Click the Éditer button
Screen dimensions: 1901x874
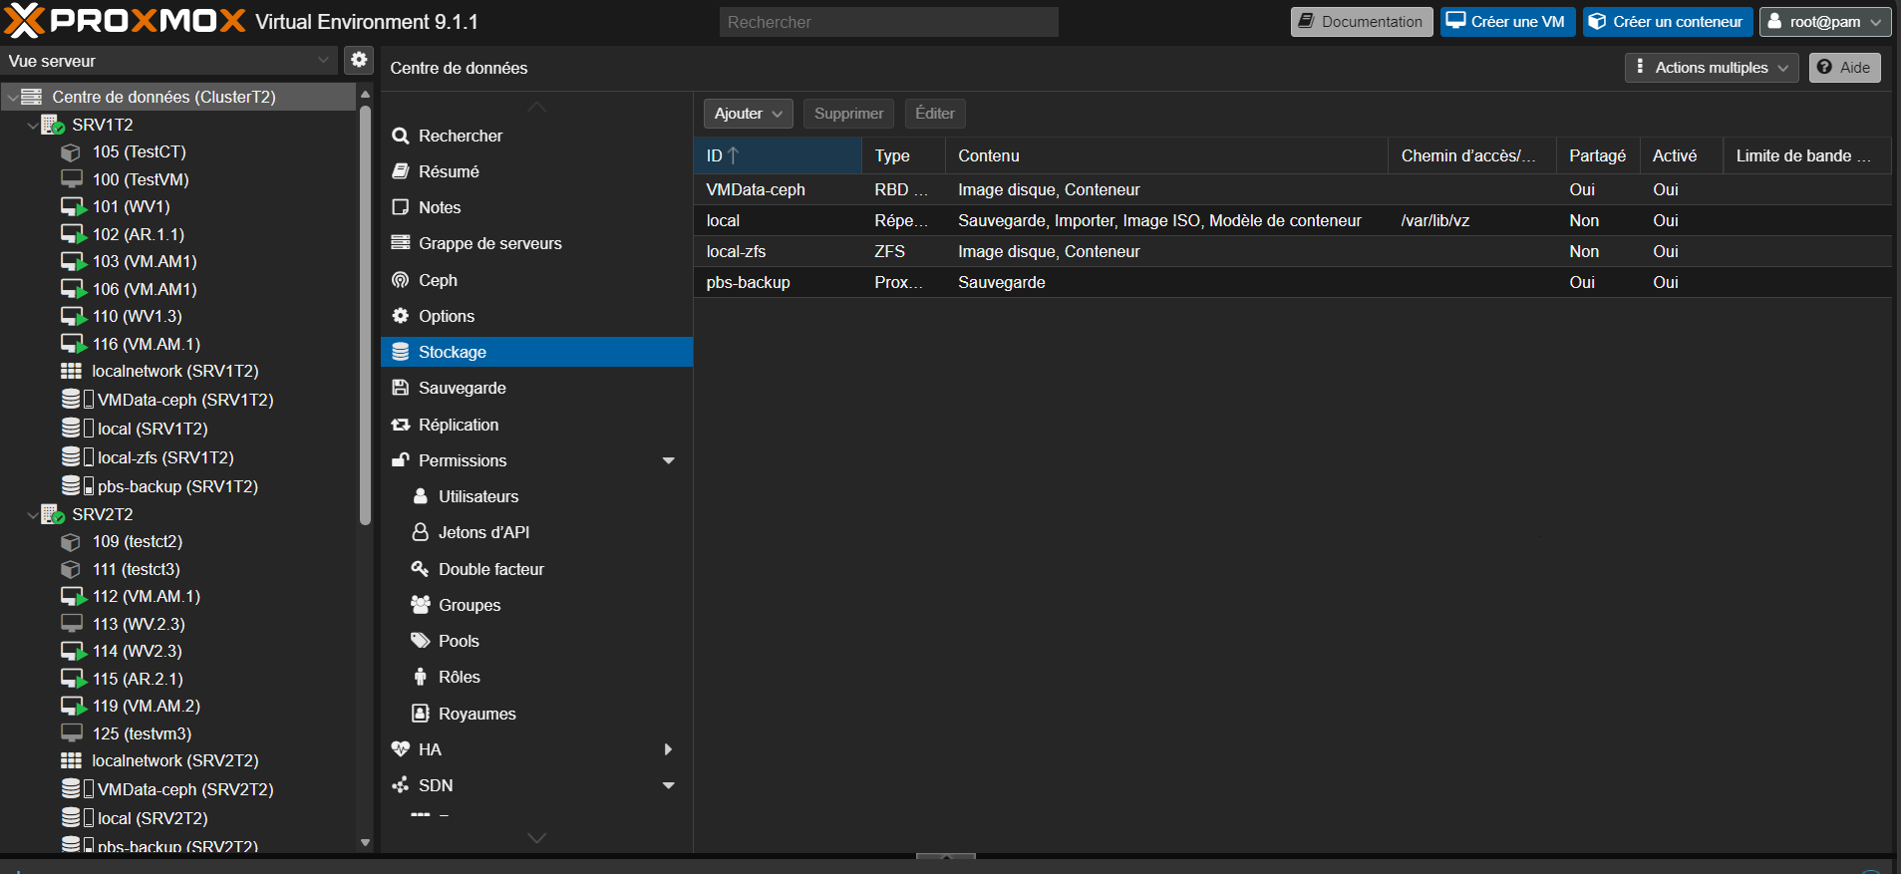tap(935, 114)
